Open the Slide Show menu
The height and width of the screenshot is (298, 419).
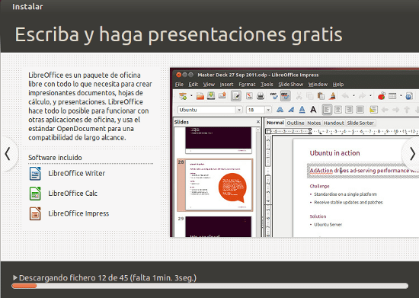[x=291, y=85]
